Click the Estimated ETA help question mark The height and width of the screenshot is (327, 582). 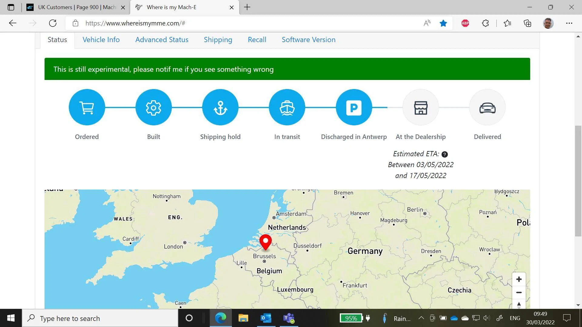pos(445,154)
